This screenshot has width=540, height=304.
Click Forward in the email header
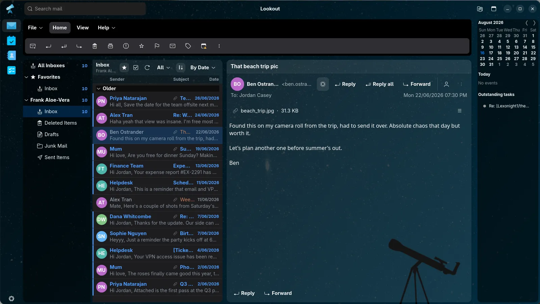click(x=417, y=84)
